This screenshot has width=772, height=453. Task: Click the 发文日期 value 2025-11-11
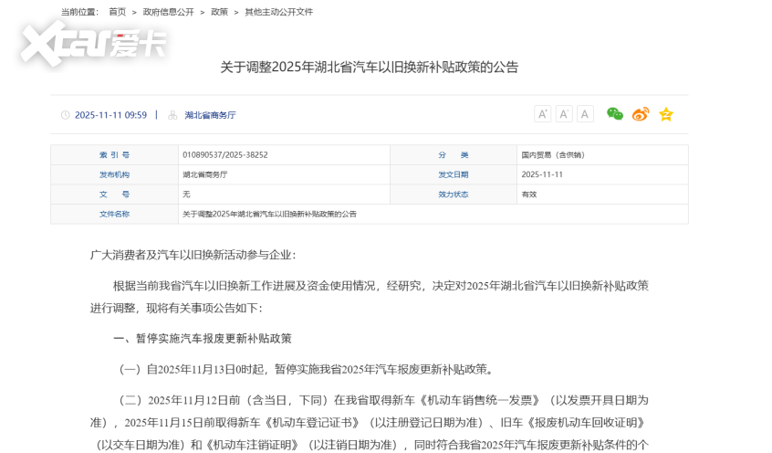541,174
